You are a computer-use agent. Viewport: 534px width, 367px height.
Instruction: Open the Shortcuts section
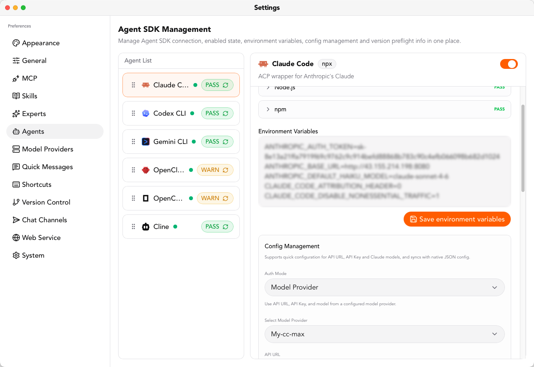point(55,184)
